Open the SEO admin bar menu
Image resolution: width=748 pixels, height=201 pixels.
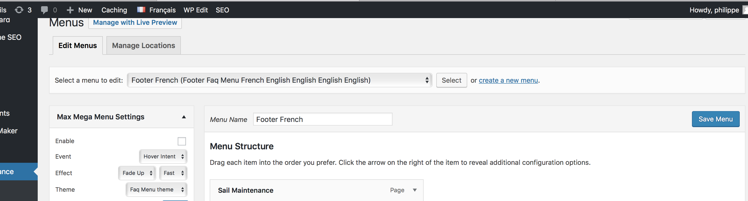(222, 10)
